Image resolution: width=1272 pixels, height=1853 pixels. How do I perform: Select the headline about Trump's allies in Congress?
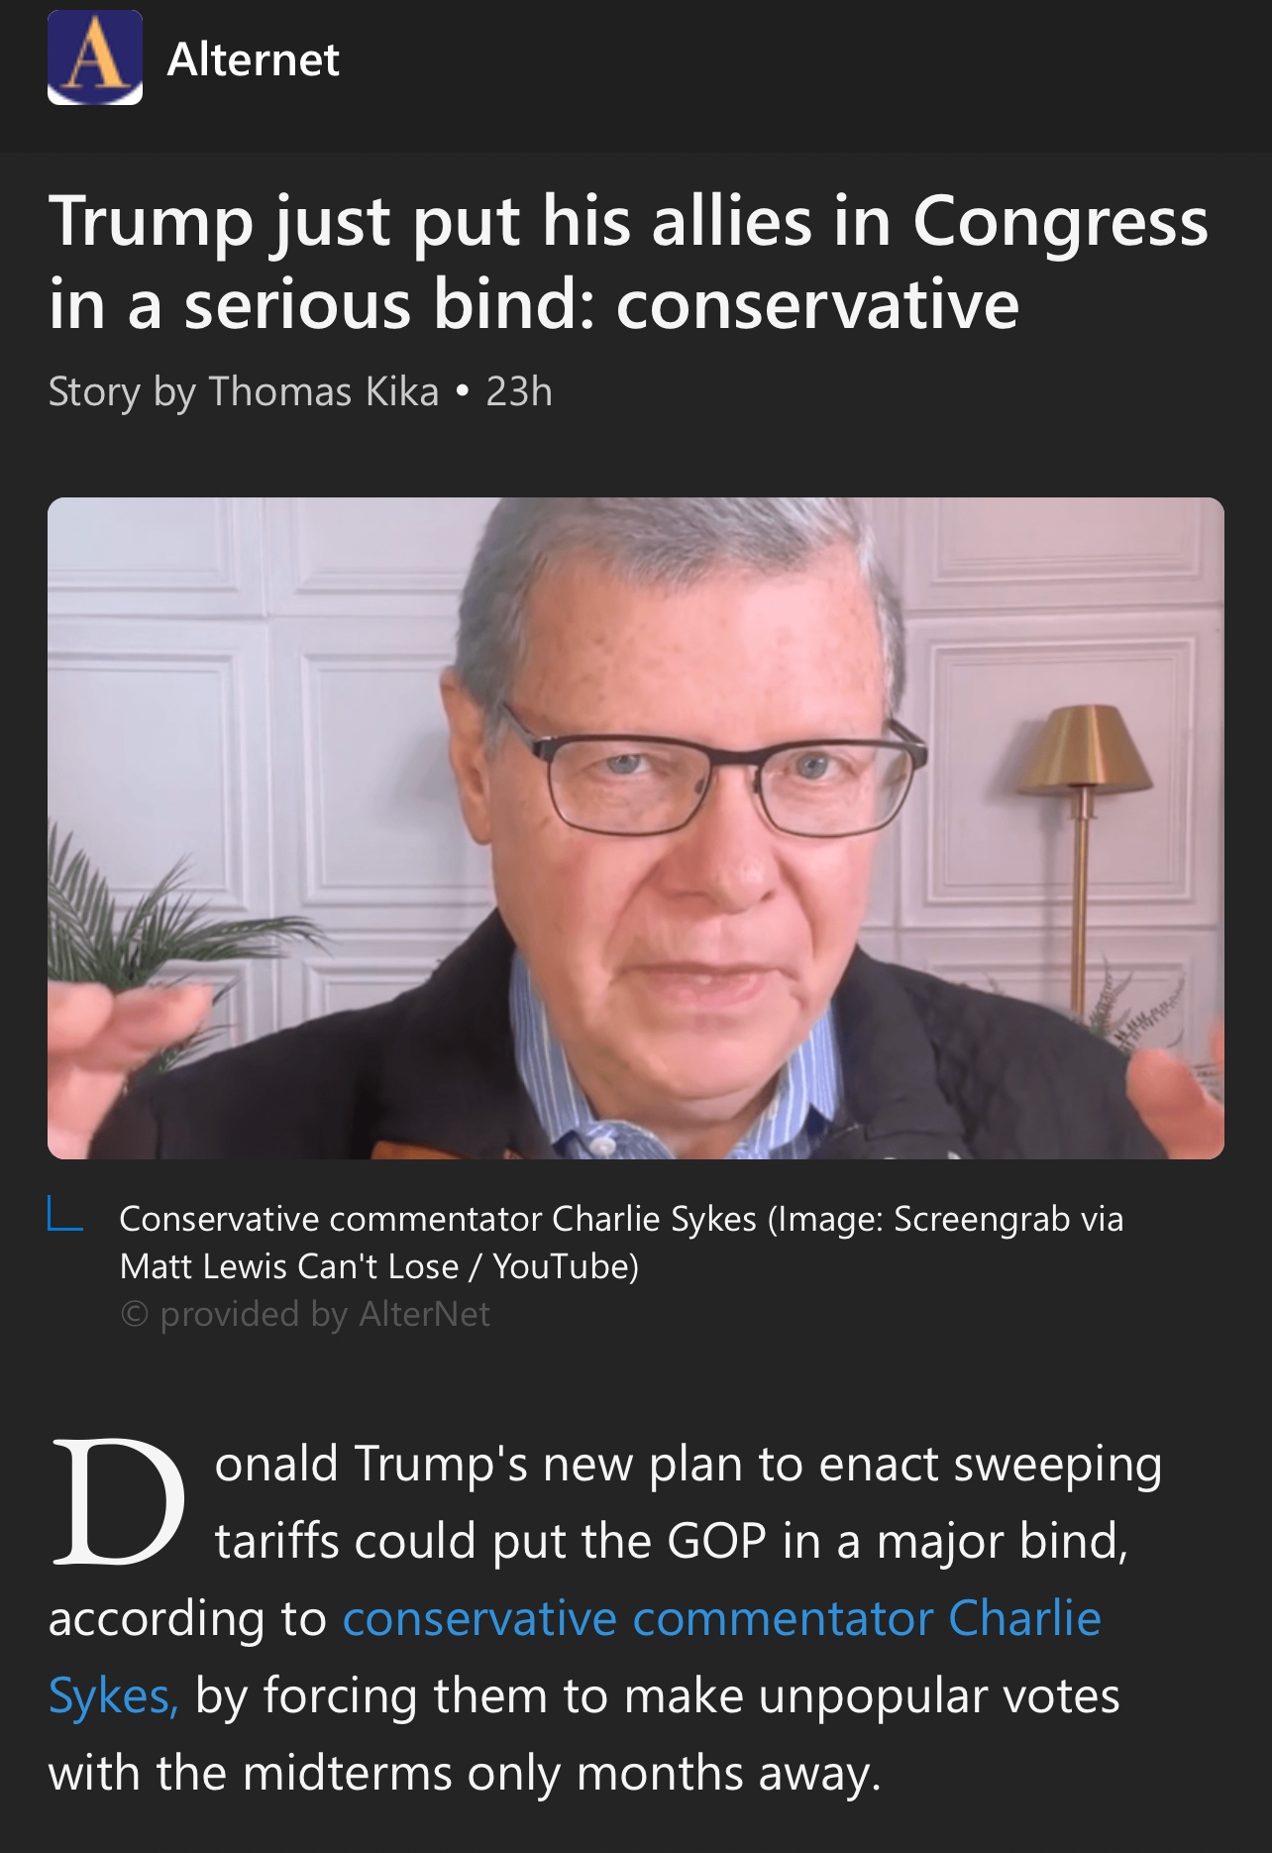pos(628,262)
